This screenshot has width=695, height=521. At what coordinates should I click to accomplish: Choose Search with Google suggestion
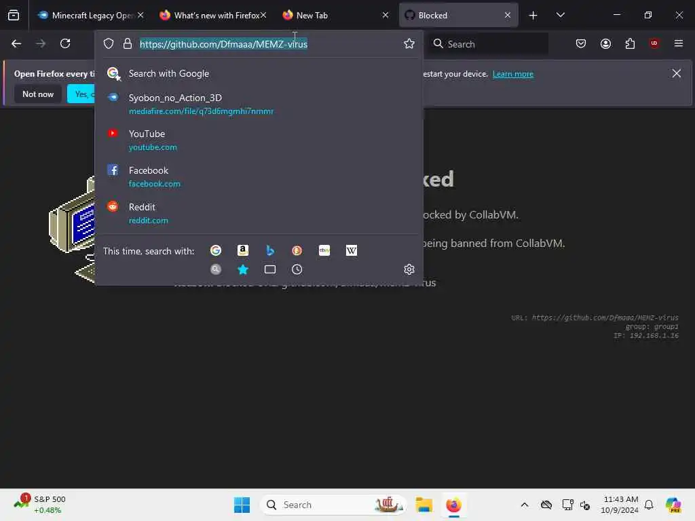[259, 73]
